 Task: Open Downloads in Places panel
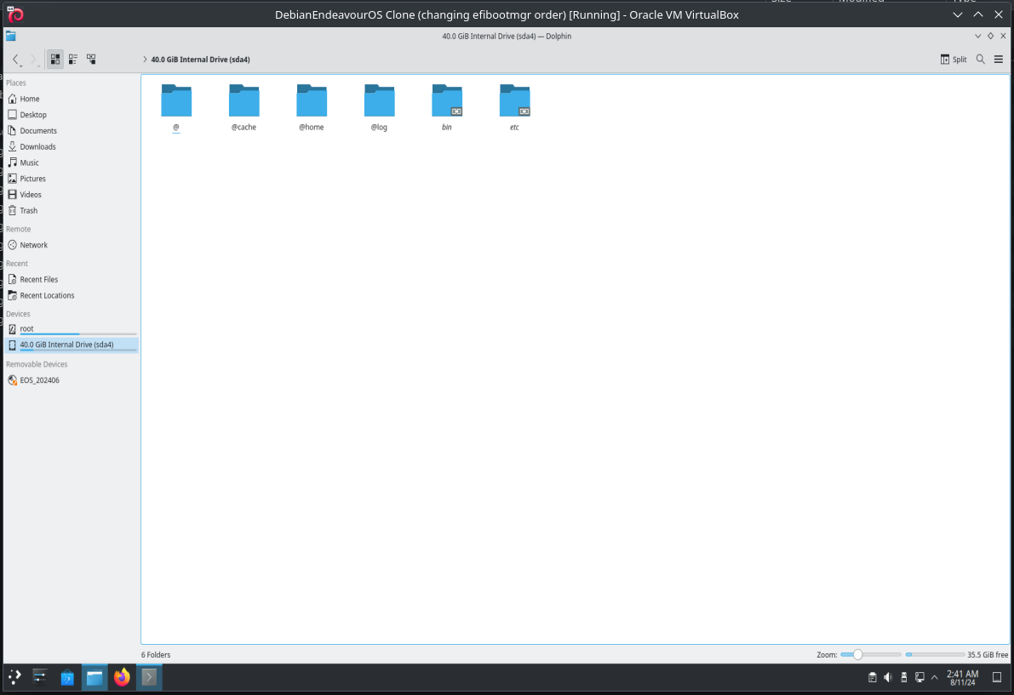(x=37, y=146)
